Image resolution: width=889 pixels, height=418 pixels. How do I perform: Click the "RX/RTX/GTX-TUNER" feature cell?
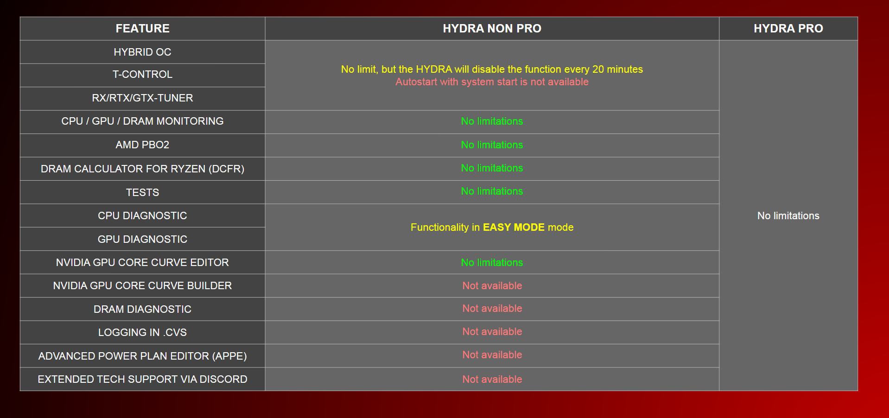142,99
